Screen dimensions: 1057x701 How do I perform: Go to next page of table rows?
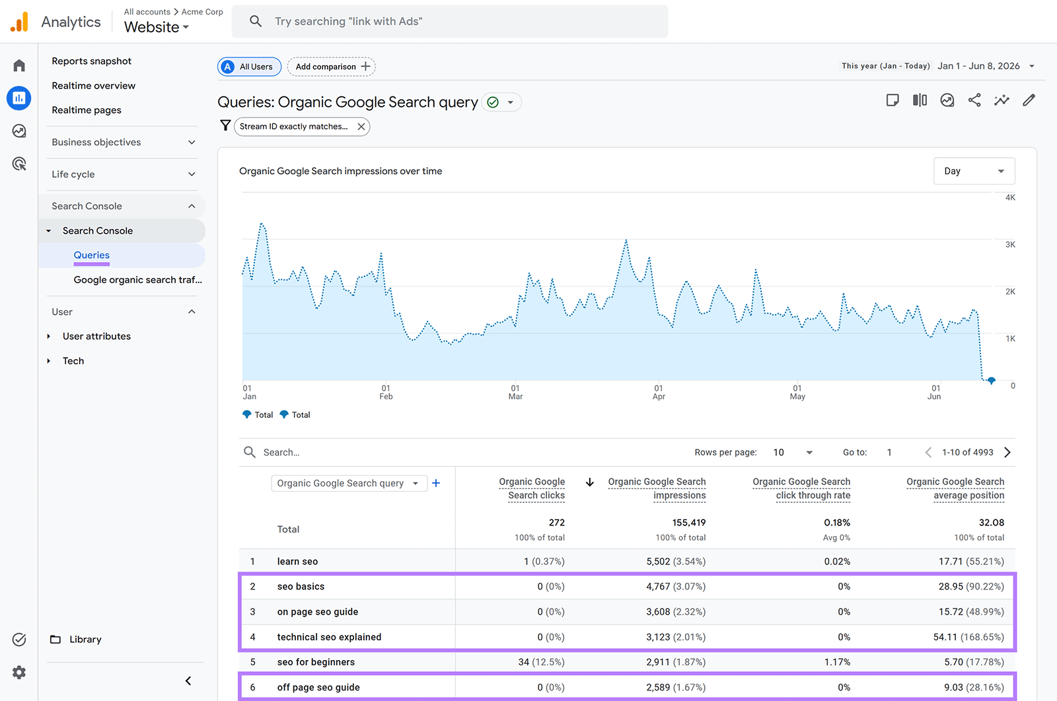pos(1007,452)
